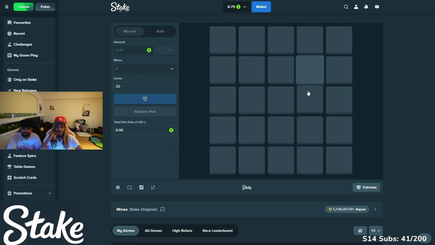Switch to the My Games tab

126,230
